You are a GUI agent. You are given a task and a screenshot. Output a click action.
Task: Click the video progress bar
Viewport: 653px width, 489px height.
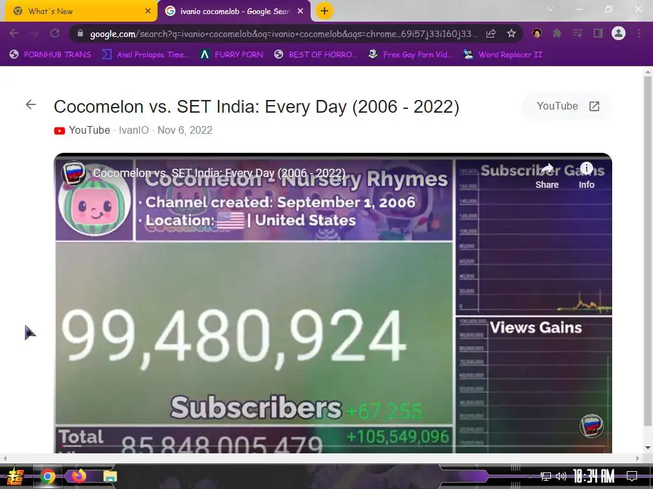pyautogui.click(x=333, y=446)
